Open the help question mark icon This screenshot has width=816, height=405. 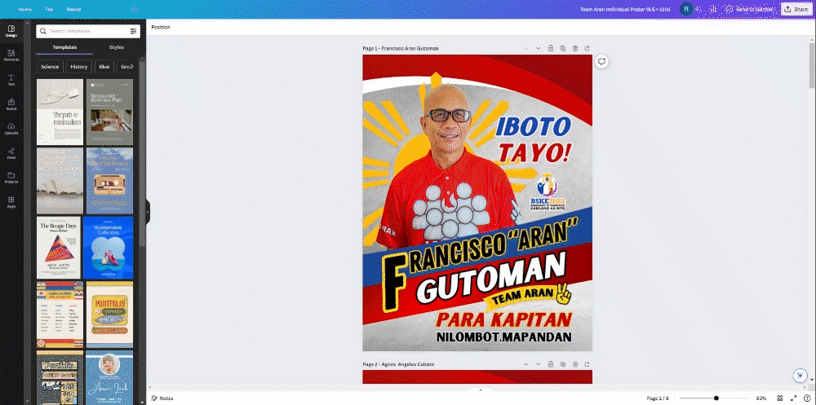point(807,398)
